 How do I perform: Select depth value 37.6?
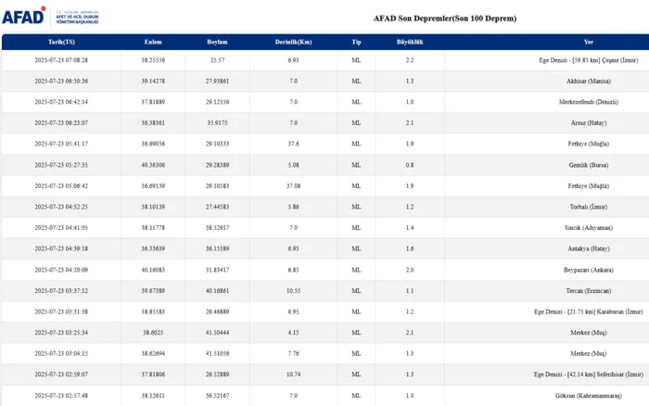tap(294, 144)
